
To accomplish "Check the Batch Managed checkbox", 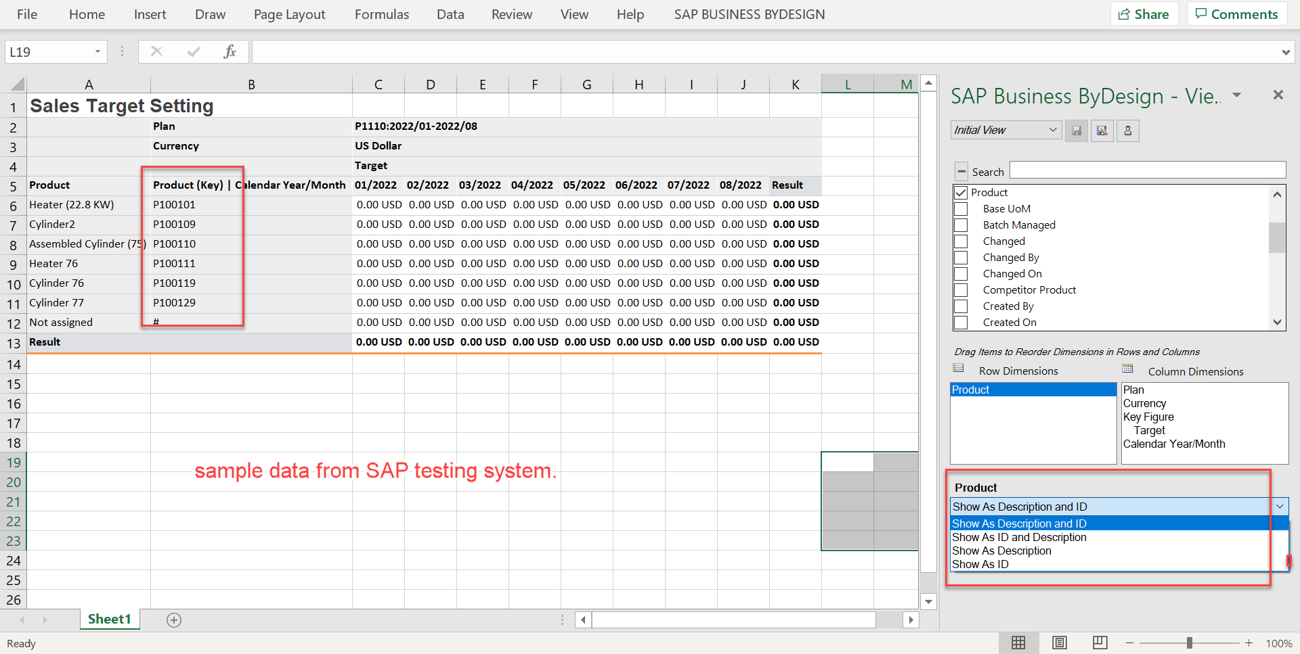I will pos(961,225).
